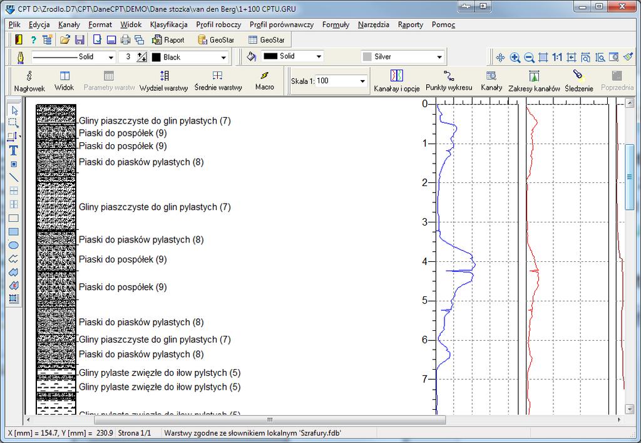Click the black line color swatch
This screenshot has height=443, width=641.
[156, 57]
